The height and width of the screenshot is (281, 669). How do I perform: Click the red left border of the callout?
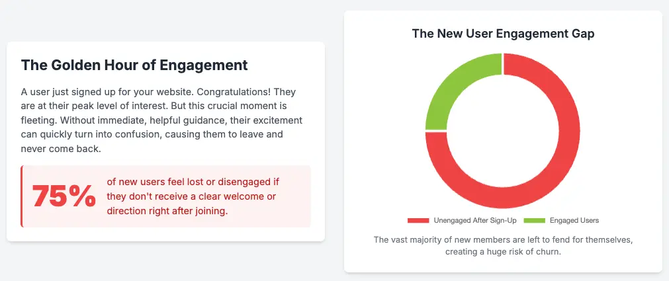tap(22, 196)
